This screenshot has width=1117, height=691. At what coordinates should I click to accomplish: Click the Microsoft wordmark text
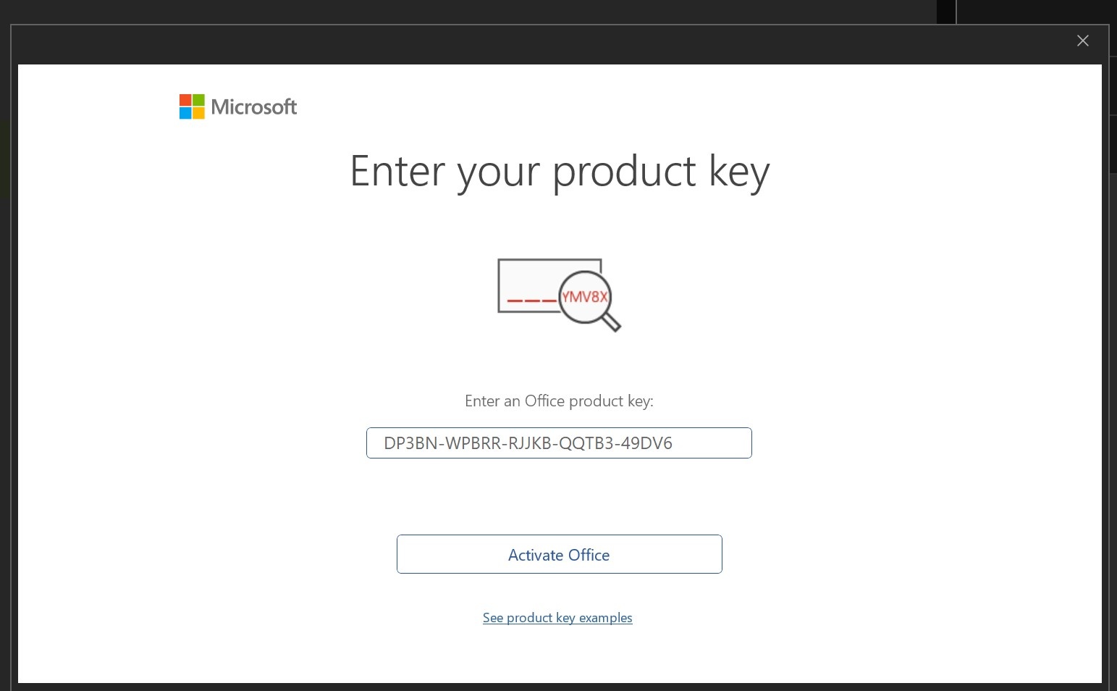[x=254, y=107]
